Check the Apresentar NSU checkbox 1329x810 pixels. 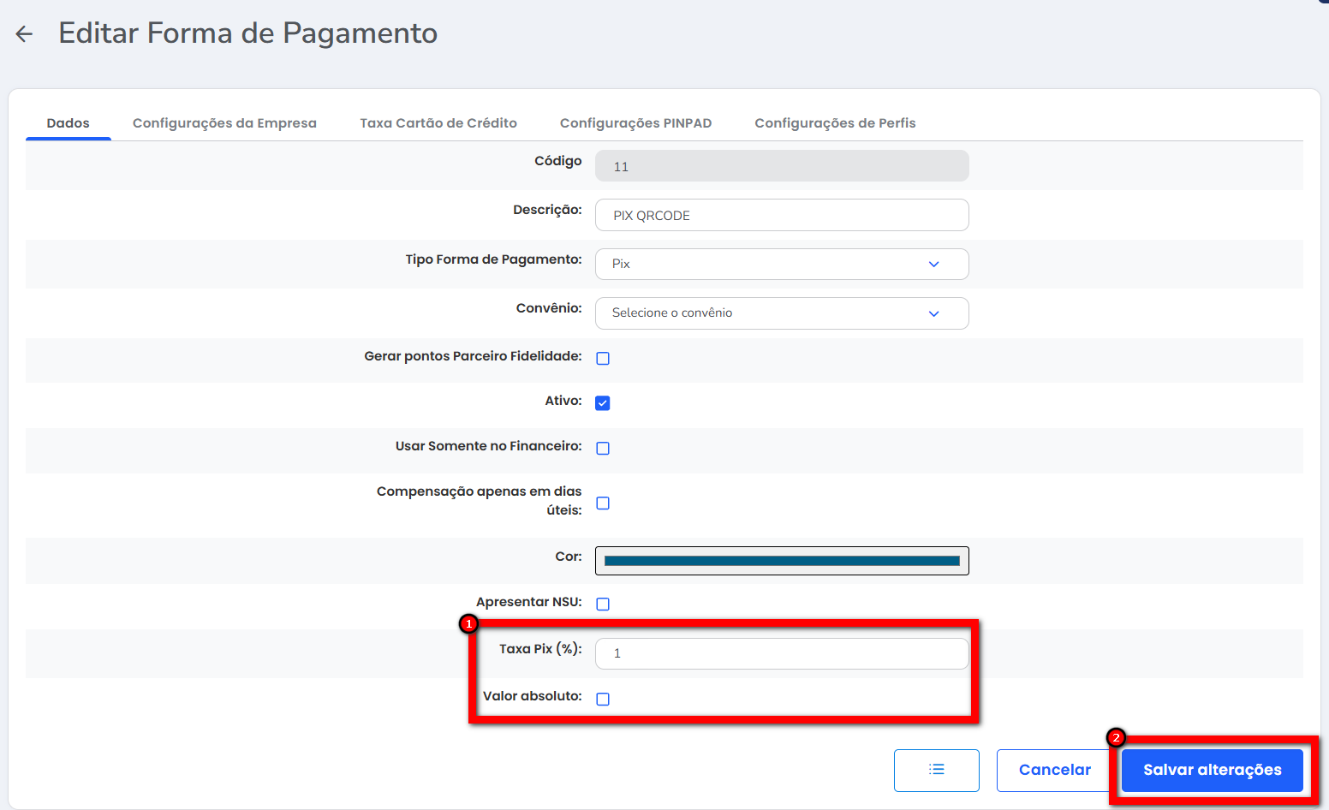coord(603,605)
